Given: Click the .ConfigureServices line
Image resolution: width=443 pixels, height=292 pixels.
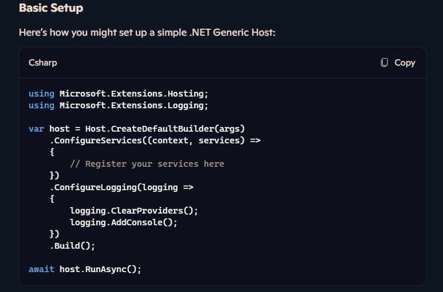Looking at the screenshot, I should (x=155, y=140).
